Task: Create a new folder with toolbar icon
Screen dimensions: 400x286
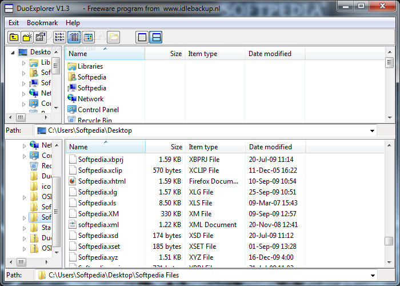Action: click(x=27, y=37)
